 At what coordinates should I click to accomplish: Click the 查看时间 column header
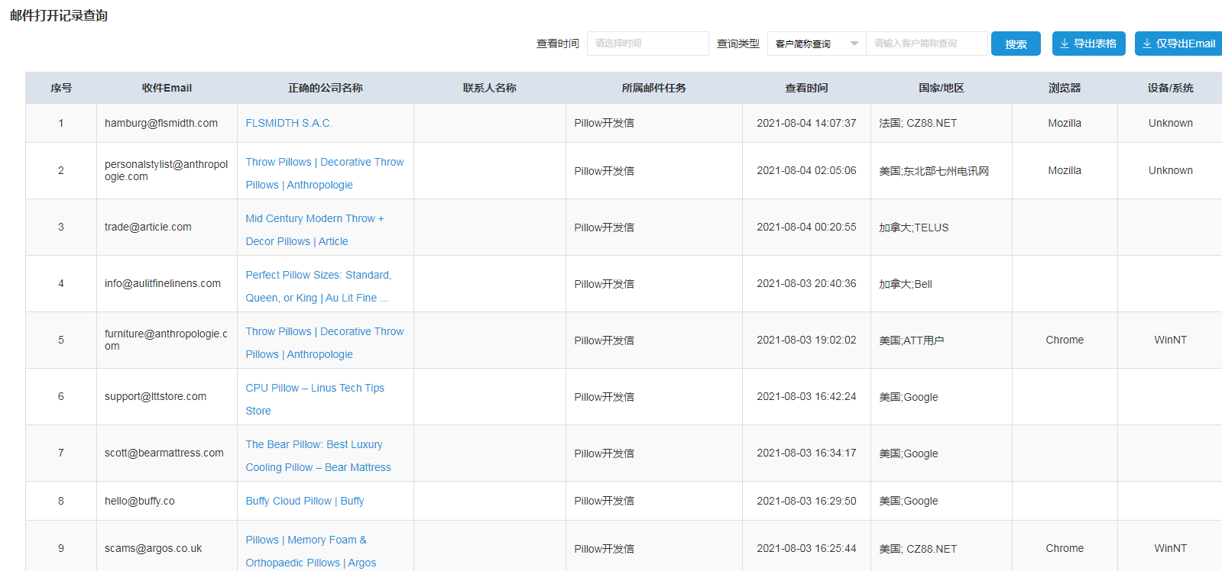(806, 88)
